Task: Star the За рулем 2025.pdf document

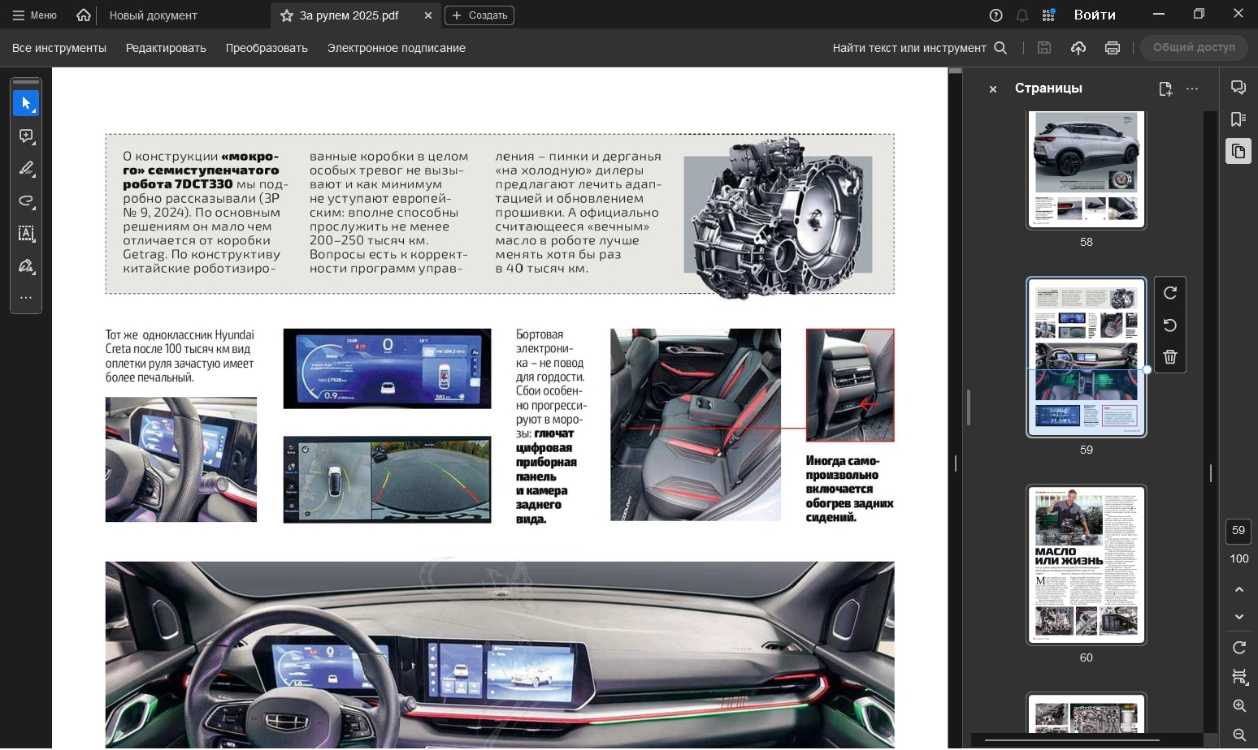Action: (x=286, y=15)
